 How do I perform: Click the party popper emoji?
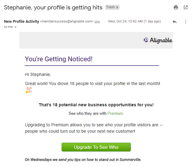click(28, 90)
